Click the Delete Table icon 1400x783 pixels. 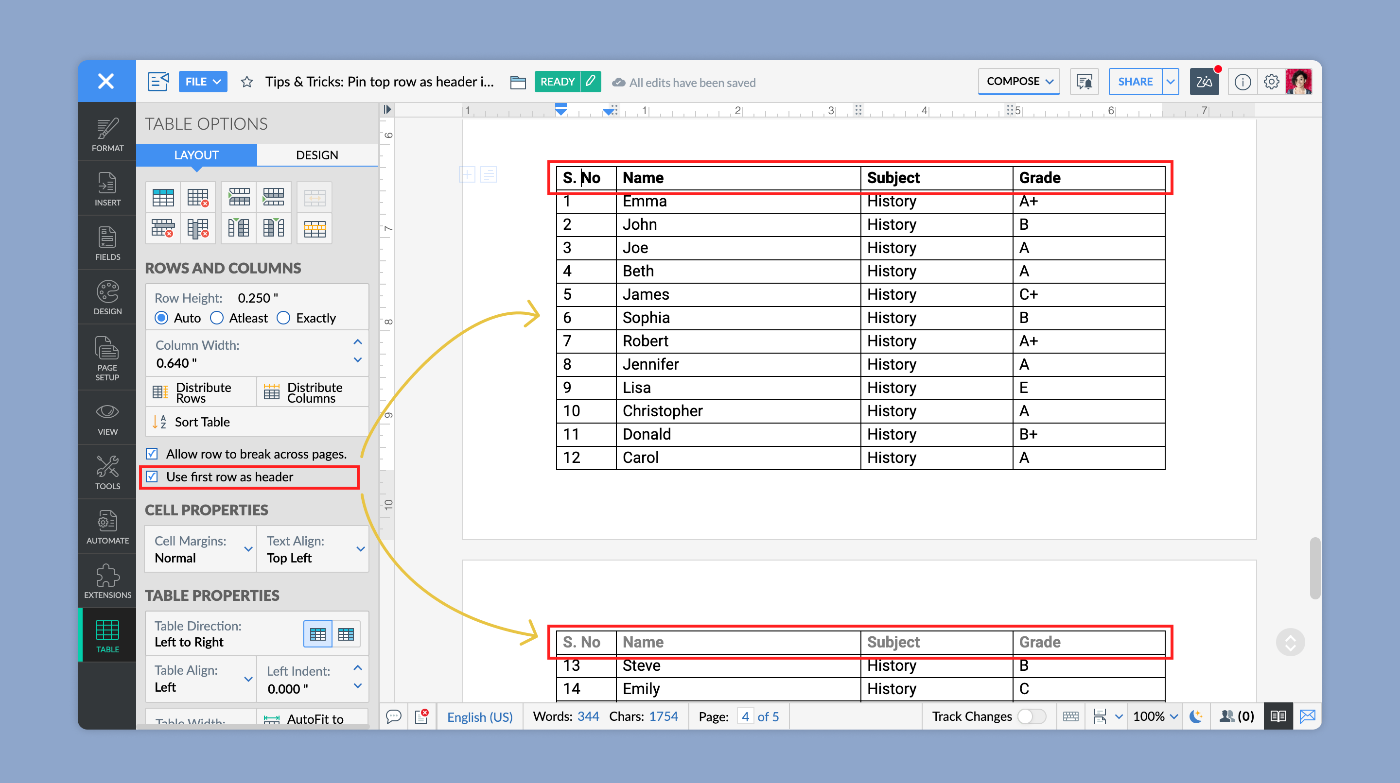click(x=197, y=197)
